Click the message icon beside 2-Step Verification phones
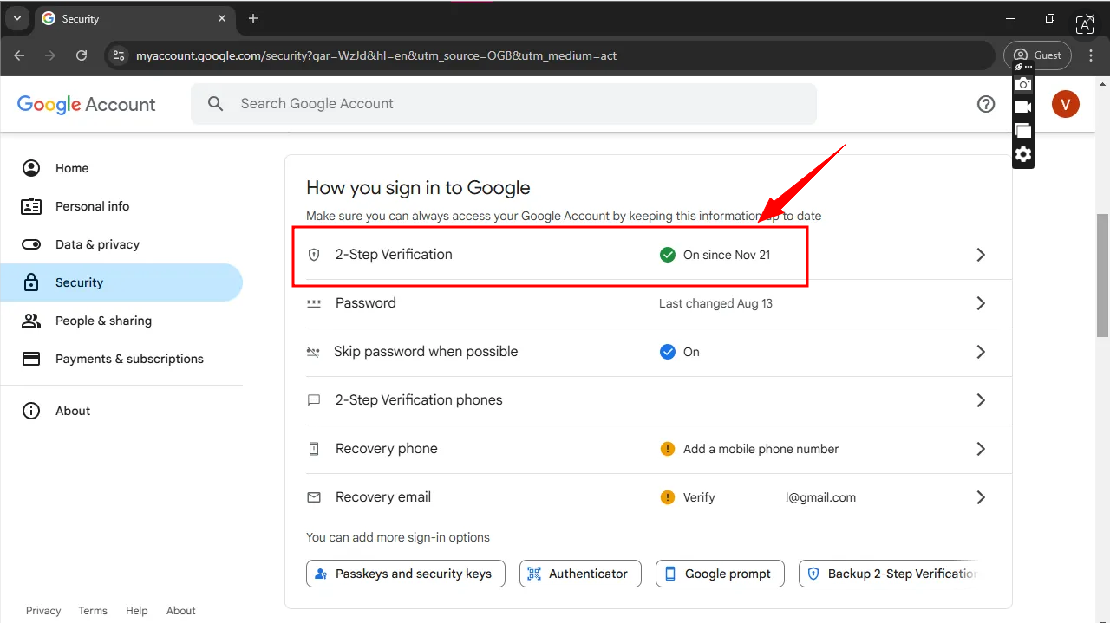 click(314, 400)
